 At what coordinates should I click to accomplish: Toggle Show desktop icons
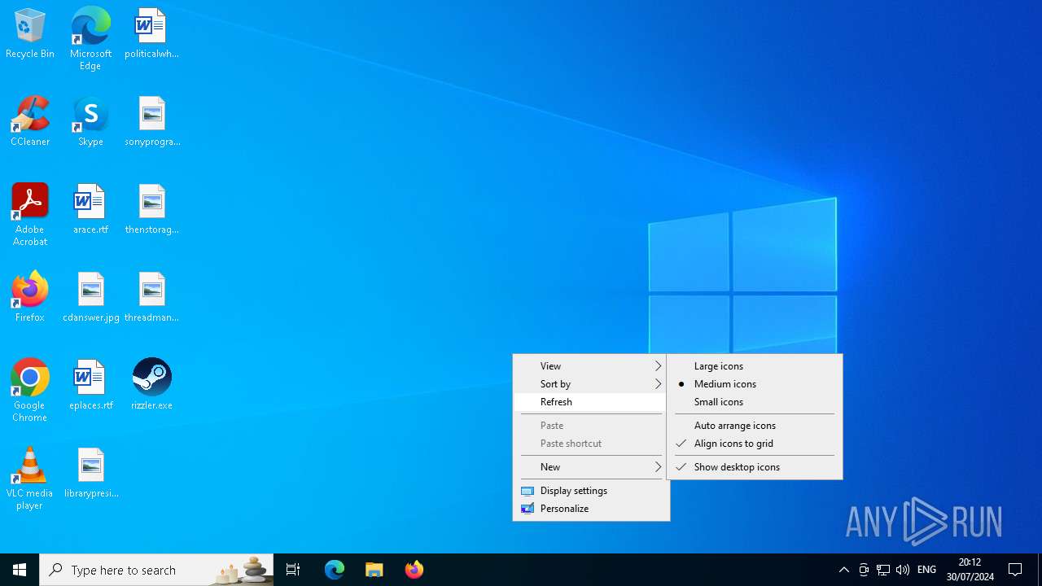point(755,467)
